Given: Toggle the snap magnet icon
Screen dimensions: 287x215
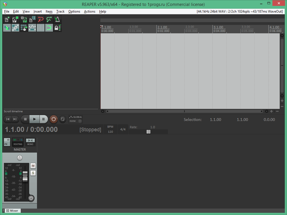Looking at the screenshot, I should 49,28.
